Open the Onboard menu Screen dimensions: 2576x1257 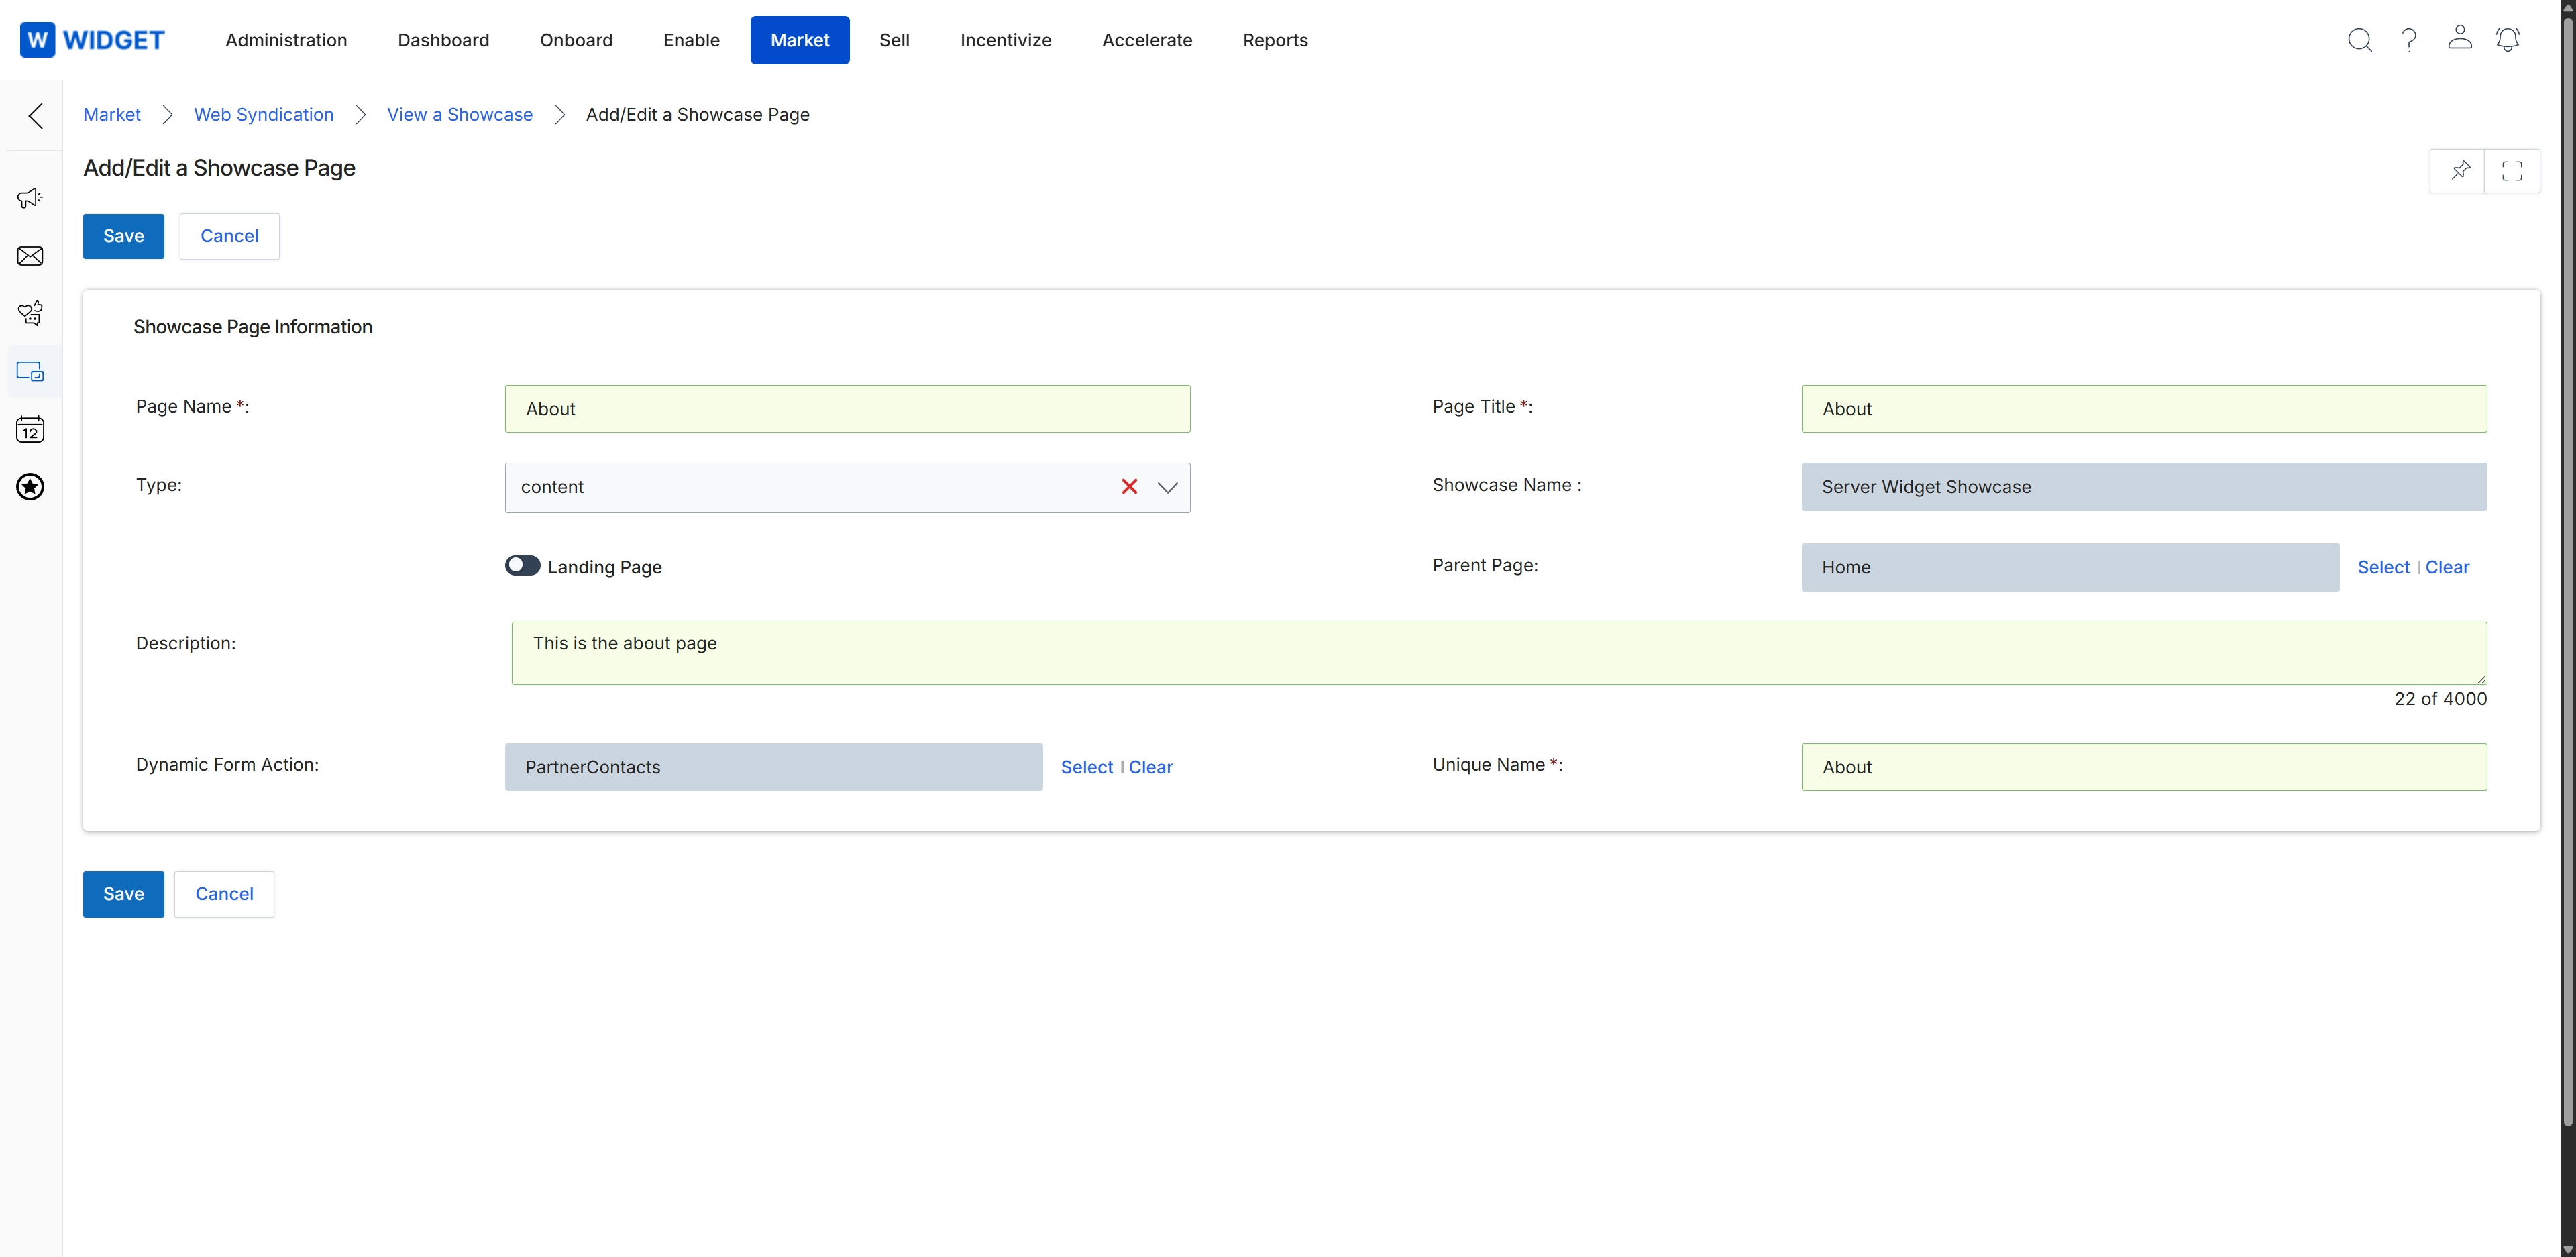576,40
